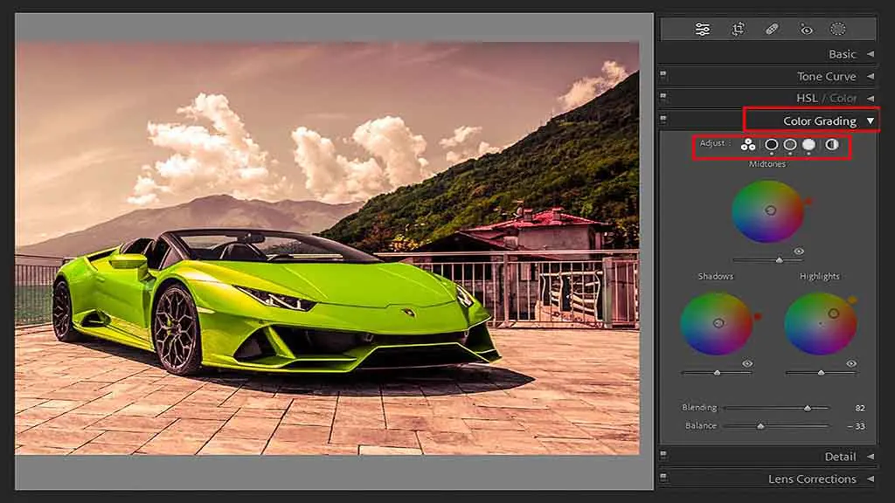Switch to Shadows-only adjust view
Viewport: 895px width, 503px height.
[771, 145]
